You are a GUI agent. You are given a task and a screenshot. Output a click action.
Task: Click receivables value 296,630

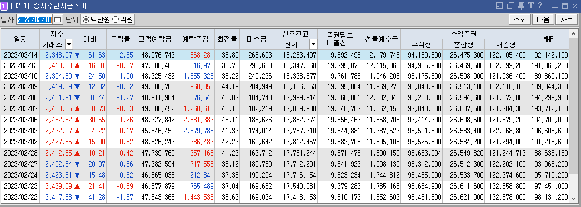pyautogui.click(x=260, y=66)
